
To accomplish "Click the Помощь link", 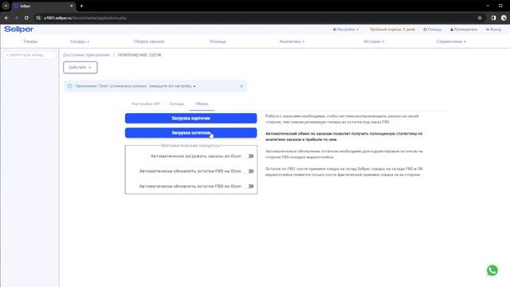I will click(x=432, y=29).
